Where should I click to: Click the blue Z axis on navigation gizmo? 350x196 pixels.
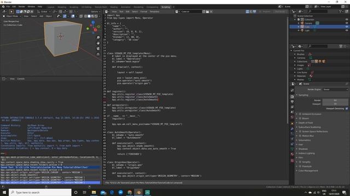[x=93, y=22]
